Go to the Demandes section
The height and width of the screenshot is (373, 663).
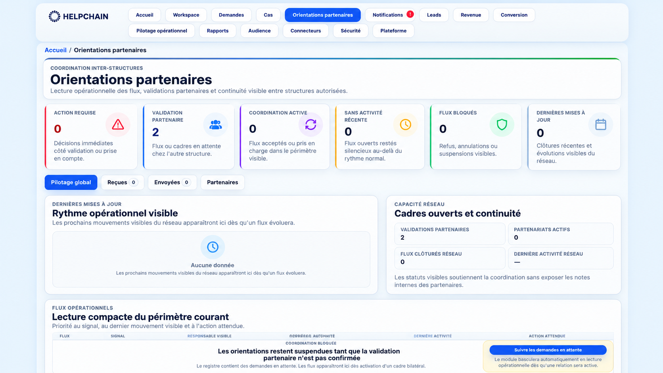pos(231,15)
